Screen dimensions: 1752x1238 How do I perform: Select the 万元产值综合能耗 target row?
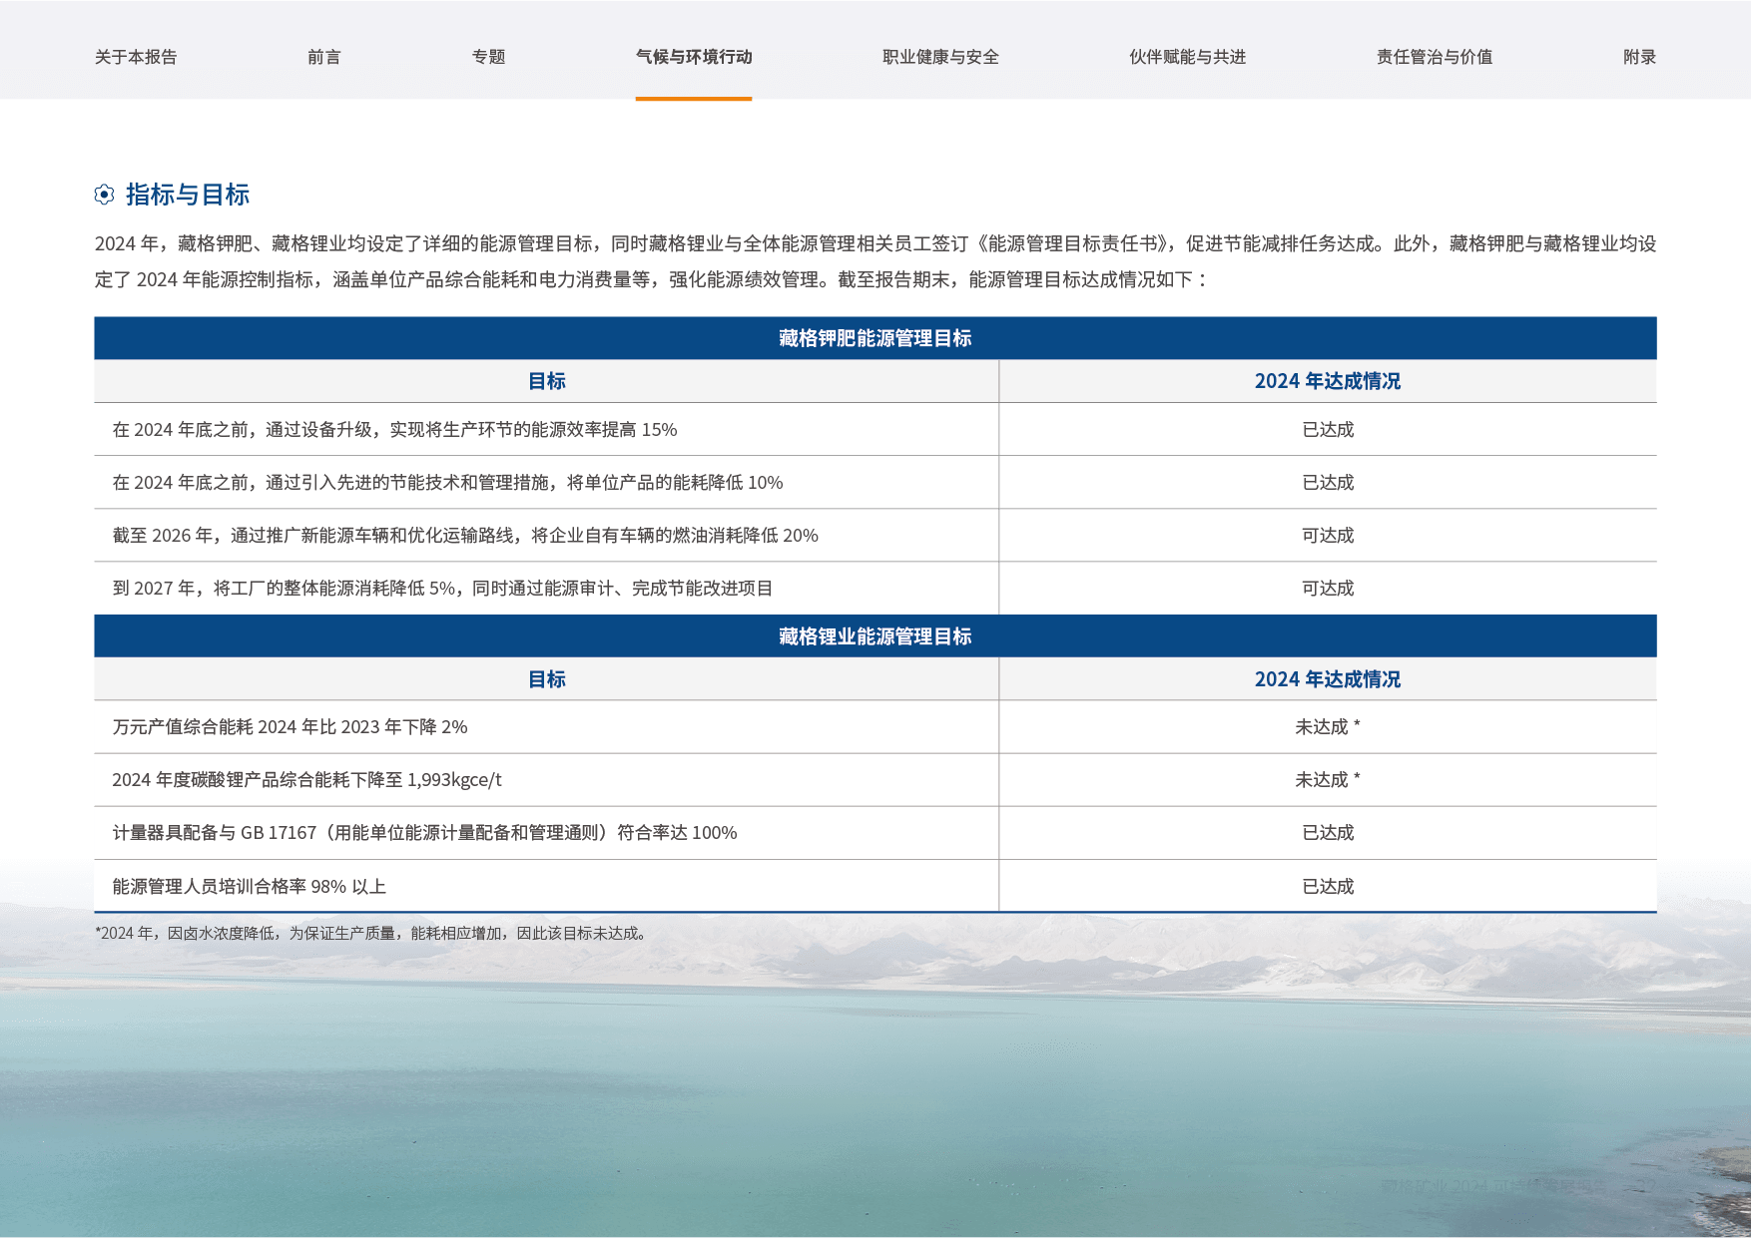(x=290, y=727)
